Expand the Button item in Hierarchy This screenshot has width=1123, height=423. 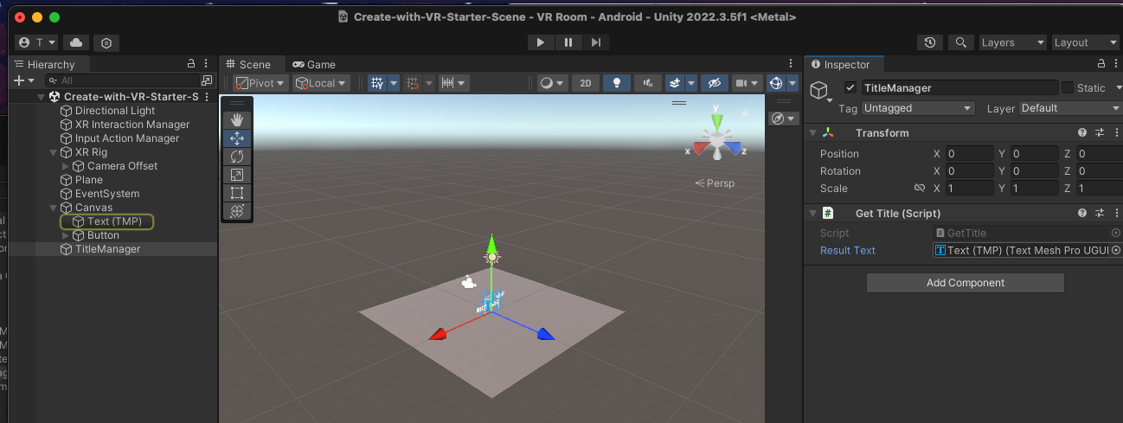coord(66,235)
